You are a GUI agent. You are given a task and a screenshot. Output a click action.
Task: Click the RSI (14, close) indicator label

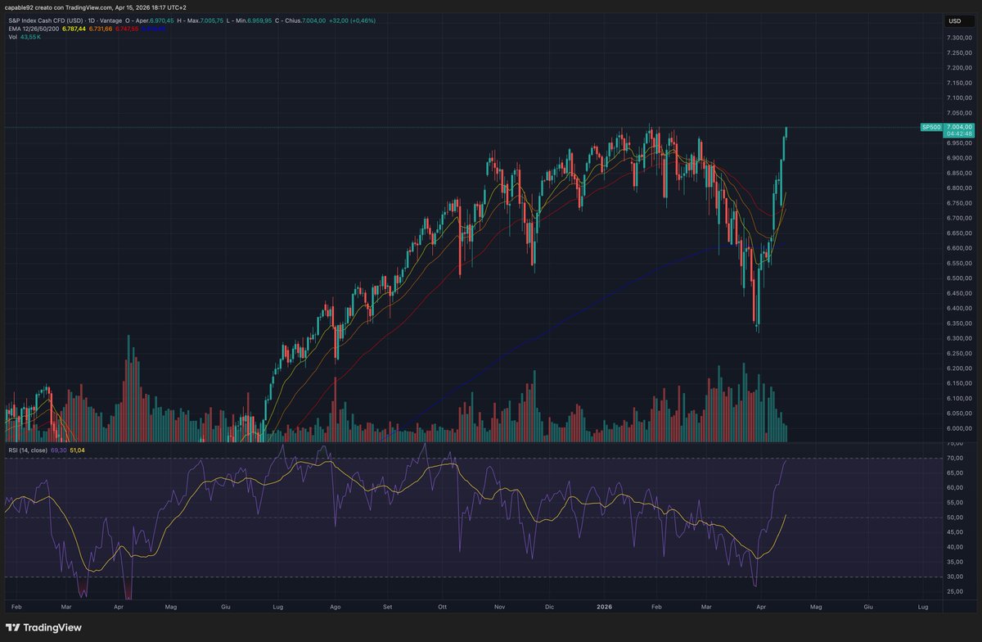(29, 450)
